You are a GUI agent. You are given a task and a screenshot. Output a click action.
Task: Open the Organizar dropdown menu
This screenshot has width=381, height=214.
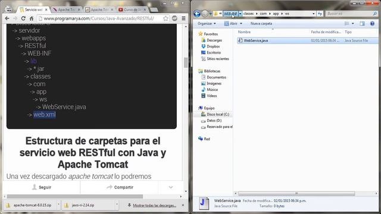coord(207,24)
